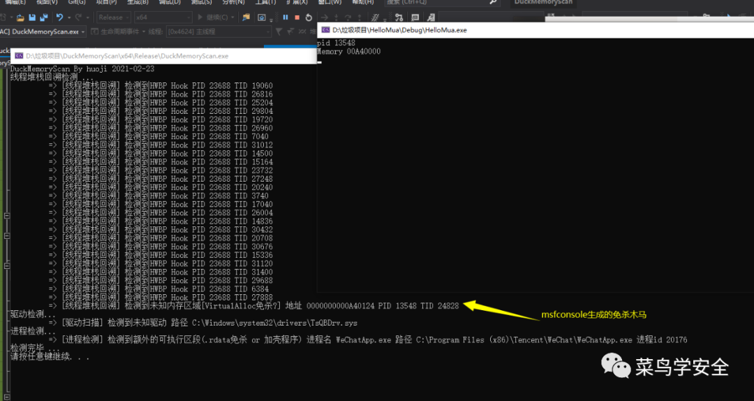Click the '进程检测...' heading line

click(x=34, y=331)
